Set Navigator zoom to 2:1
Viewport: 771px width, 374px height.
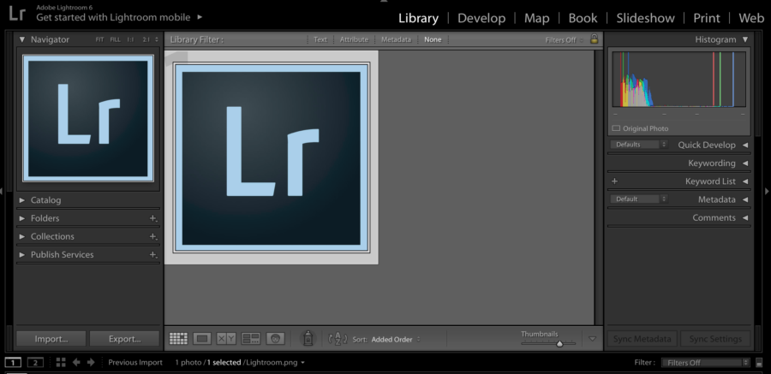tap(146, 40)
